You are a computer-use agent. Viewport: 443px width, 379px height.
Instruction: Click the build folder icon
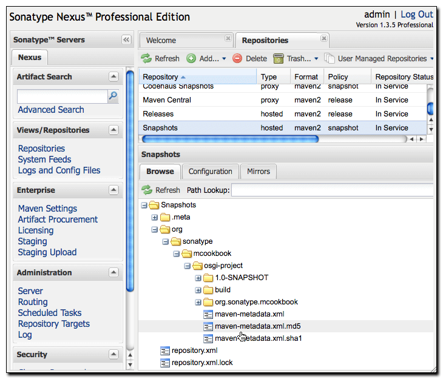[208, 290]
